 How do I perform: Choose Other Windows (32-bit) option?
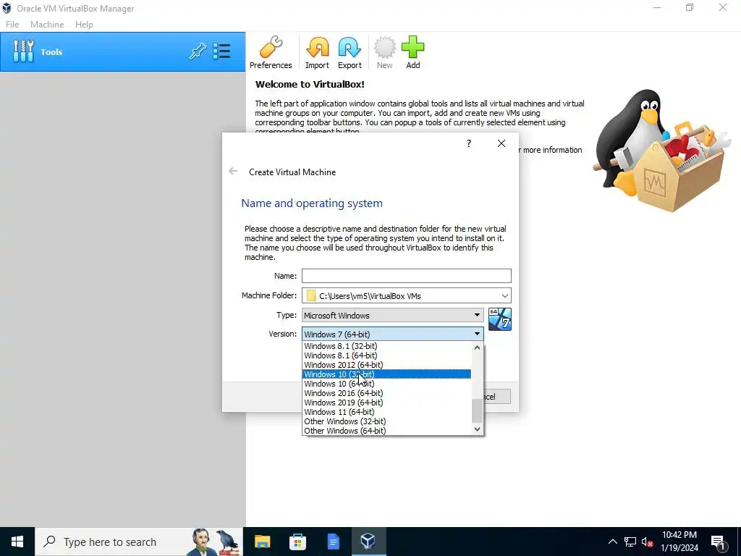point(386,421)
